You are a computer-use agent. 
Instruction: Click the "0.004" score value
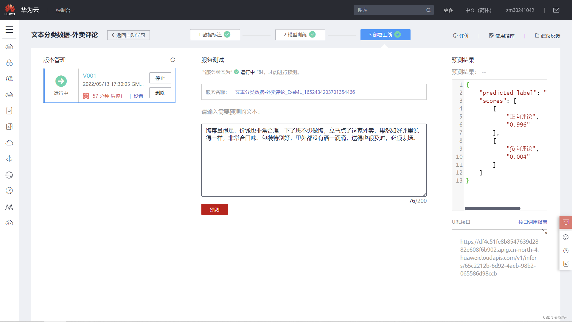point(518,157)
